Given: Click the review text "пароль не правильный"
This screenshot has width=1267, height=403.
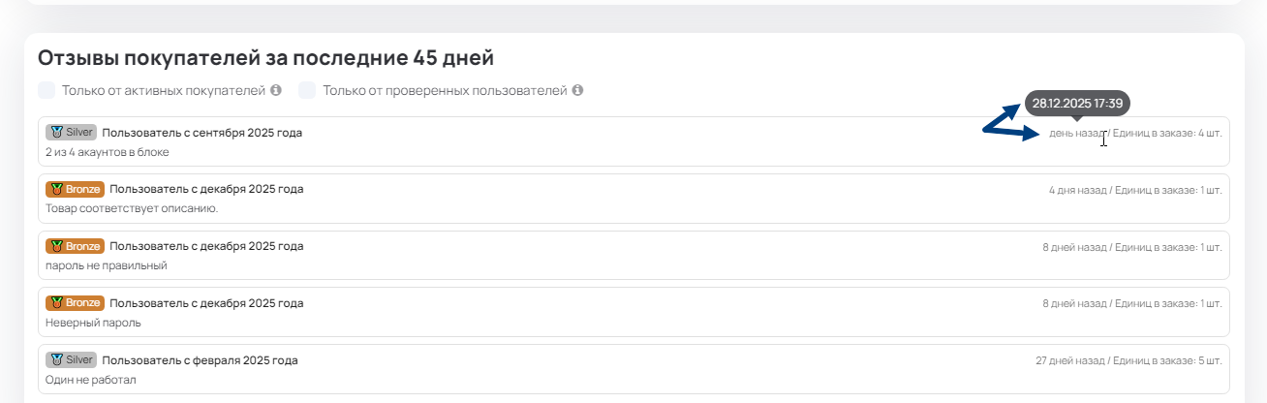Looking at the screenshot, I should point(107,265).
